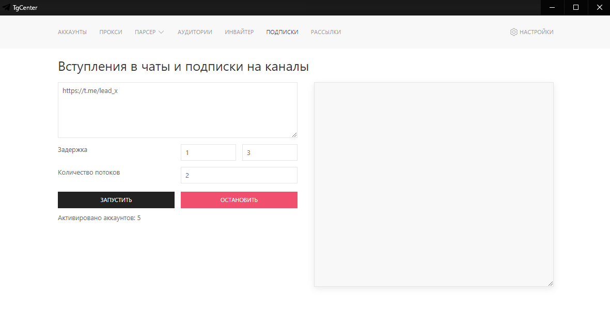Focus the maximum delay field with value 3
Screen dimensions: 610x310
(270, 152)
